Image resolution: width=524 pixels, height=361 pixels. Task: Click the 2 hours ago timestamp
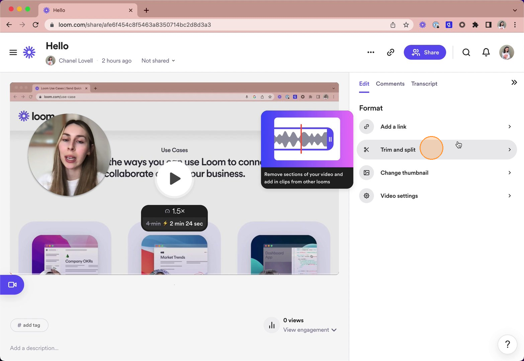[116, 61]
